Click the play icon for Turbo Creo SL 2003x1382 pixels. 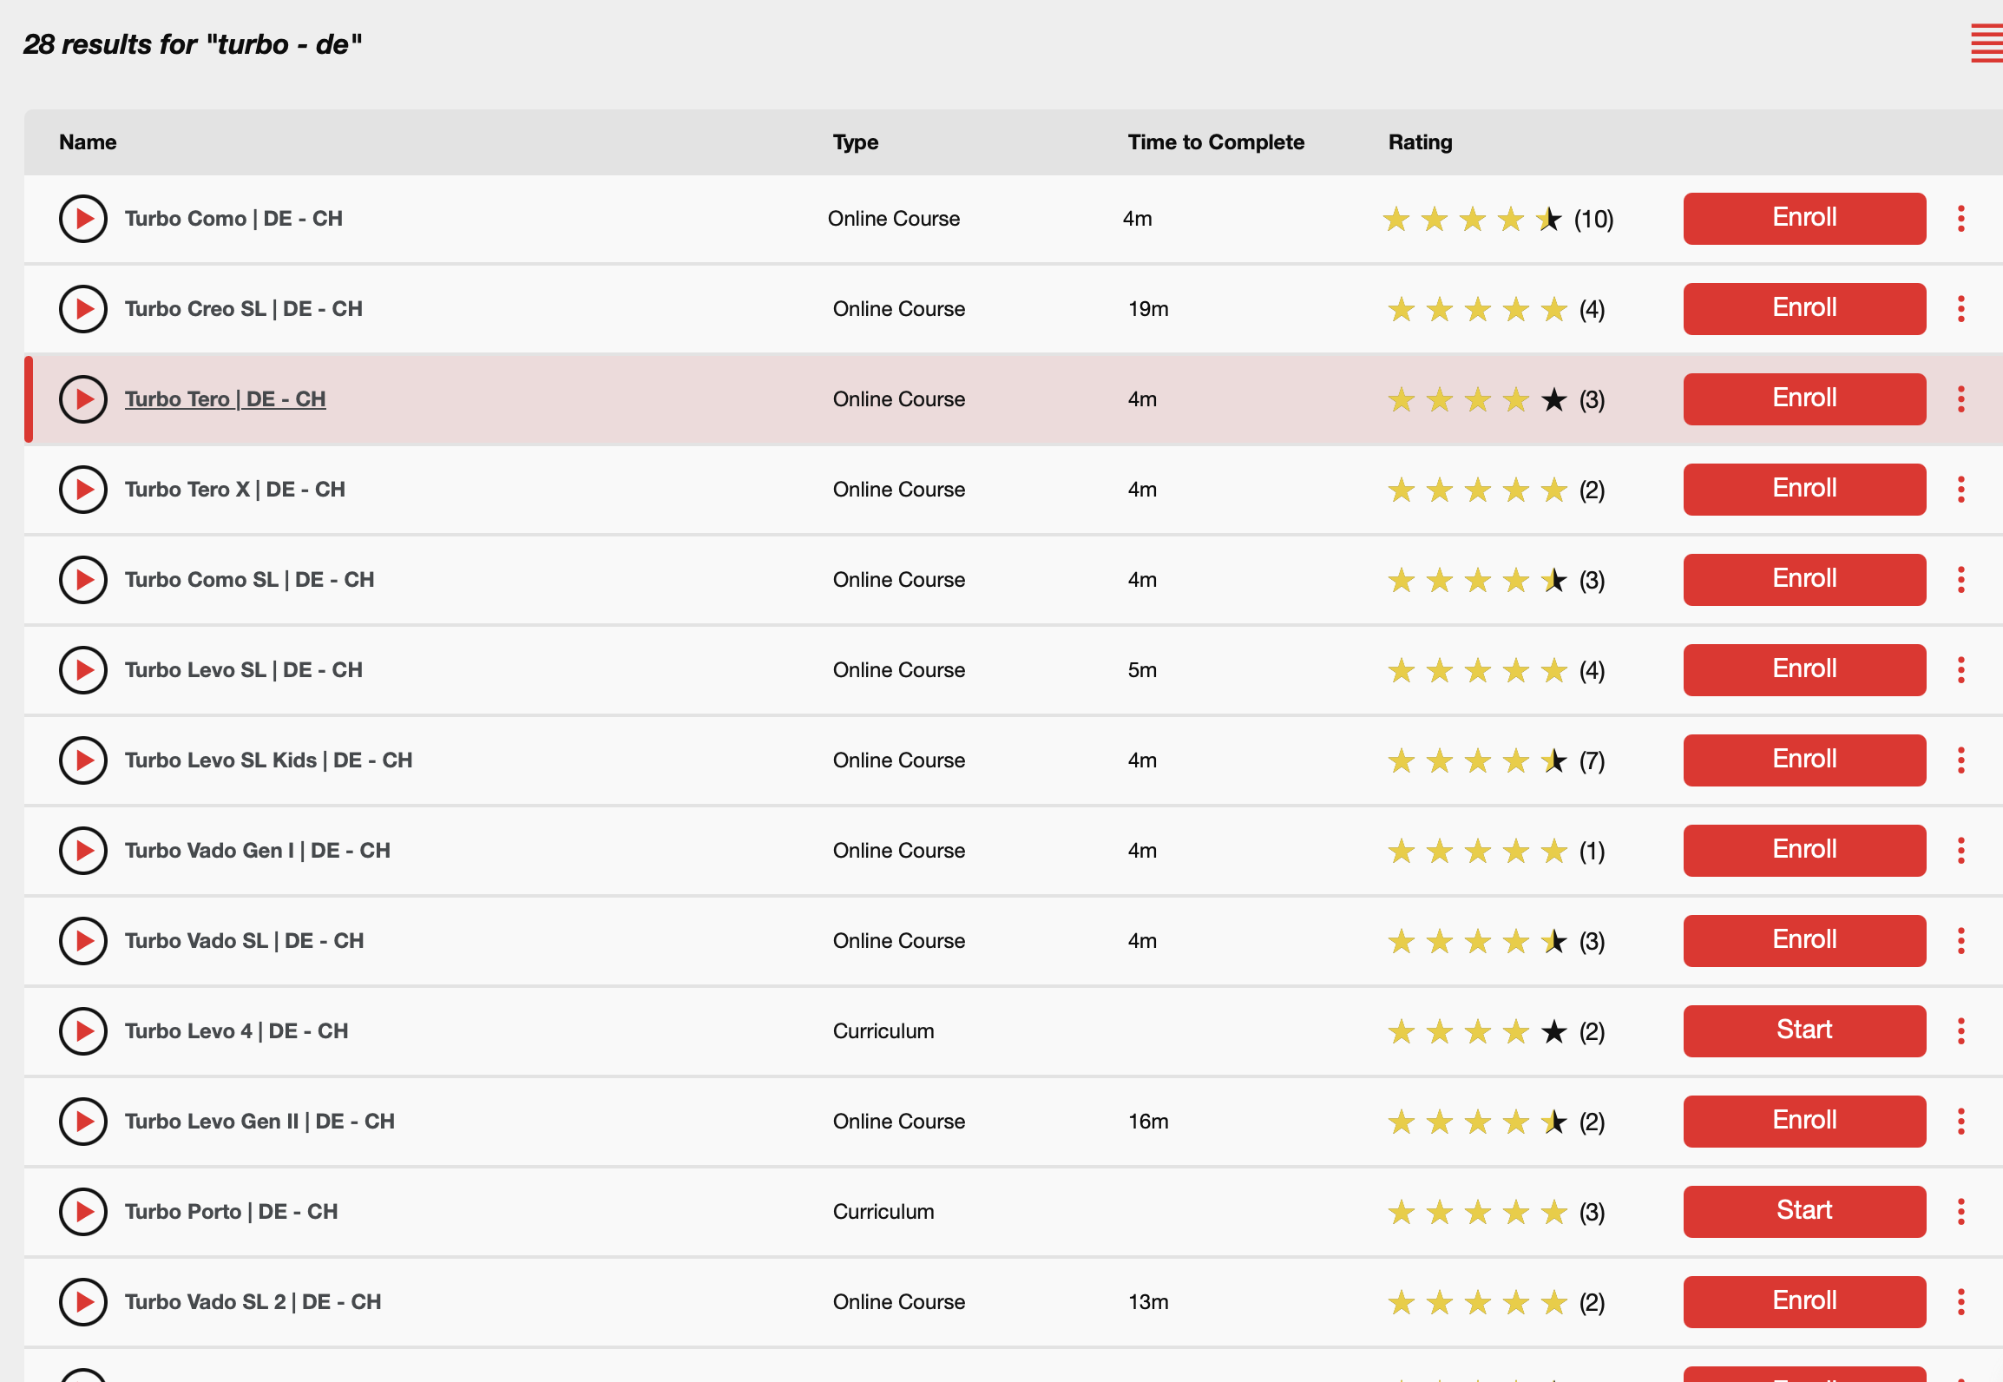pos(83,309)
